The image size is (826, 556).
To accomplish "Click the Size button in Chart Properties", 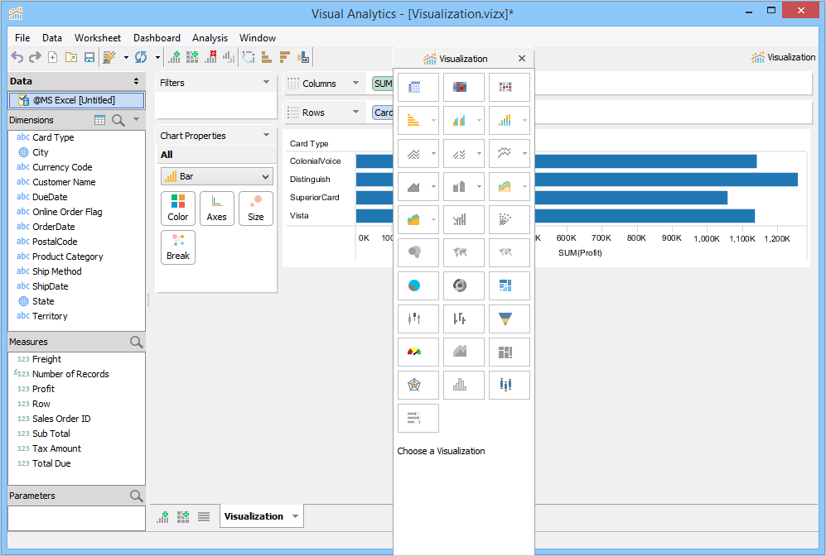I will pos(255,208).
